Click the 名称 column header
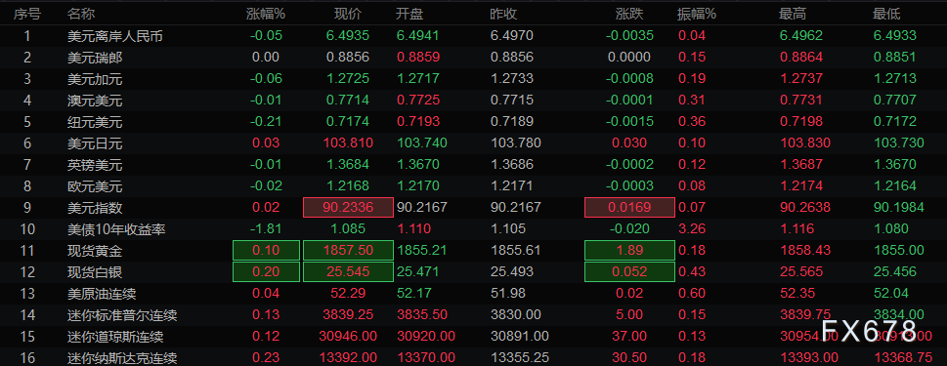947x366 pixels. pos(81,14)
